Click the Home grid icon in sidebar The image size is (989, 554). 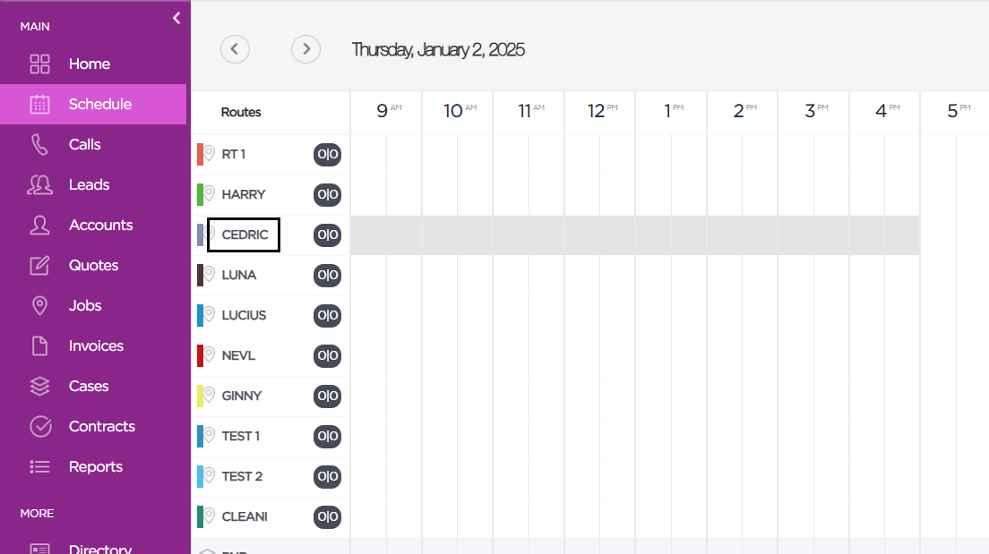[x=39, y=64]
